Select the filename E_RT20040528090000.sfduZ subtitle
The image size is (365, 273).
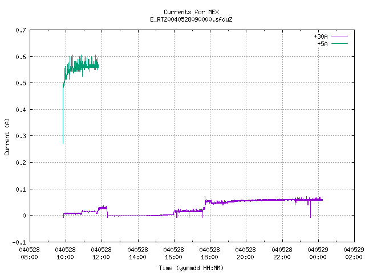191,19
